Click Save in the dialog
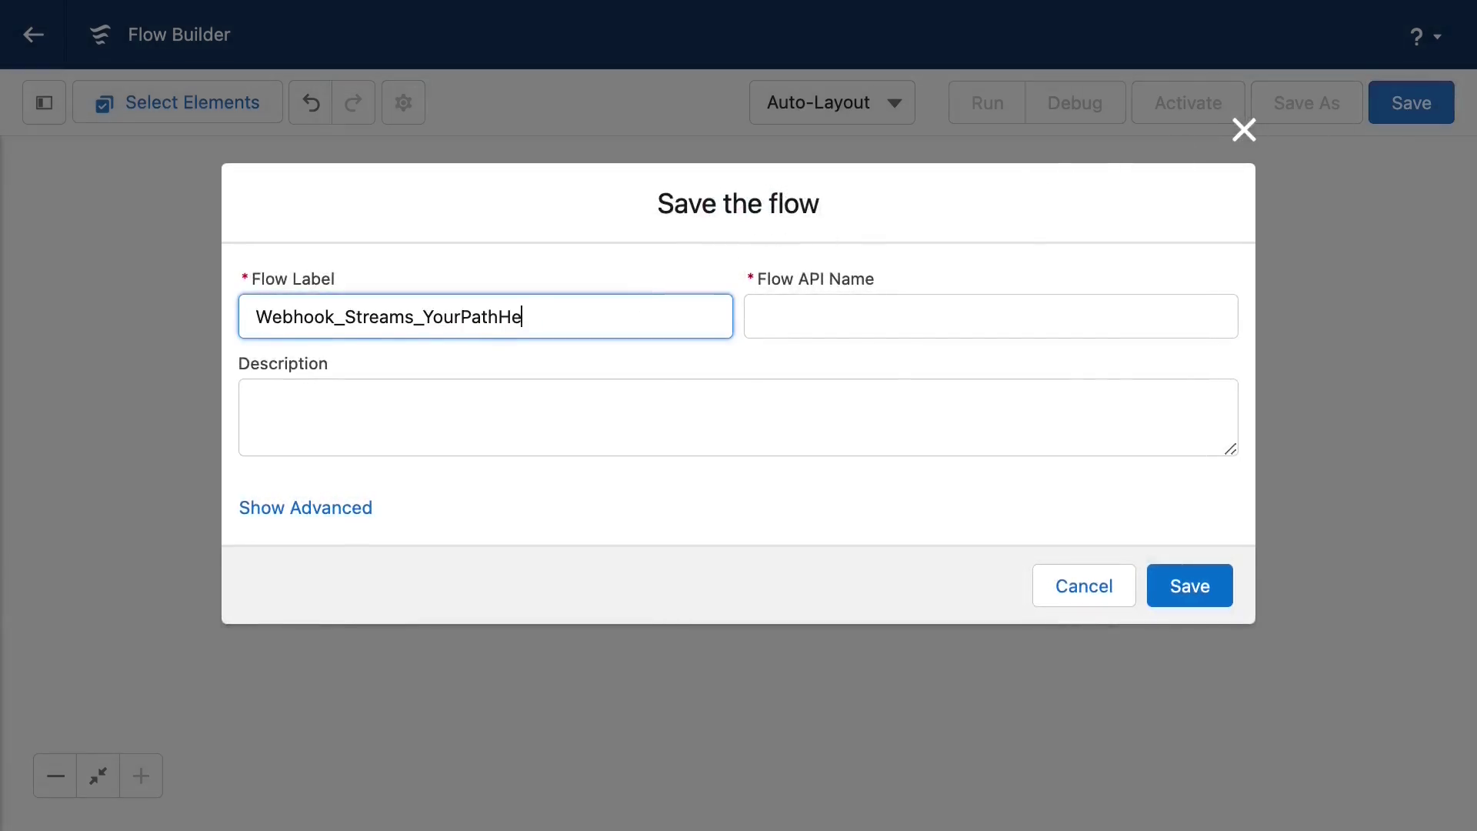Screen dimensions: 1477x831 (1189, 586)
